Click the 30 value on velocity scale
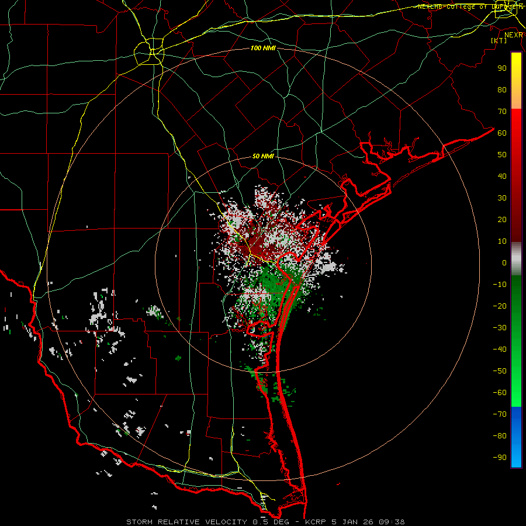 [x=502, y=198]
